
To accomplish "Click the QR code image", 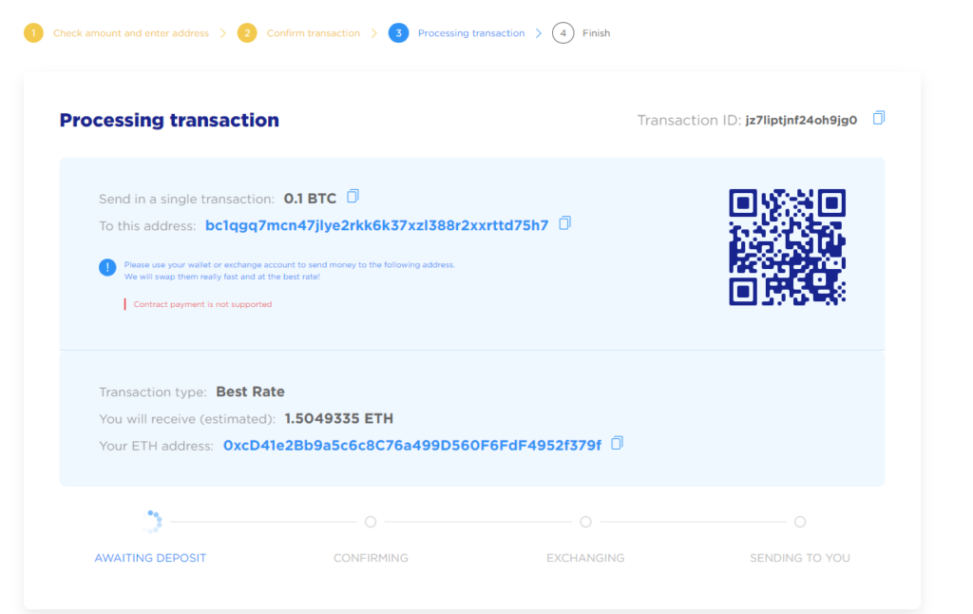I will [x=787, y=247].
